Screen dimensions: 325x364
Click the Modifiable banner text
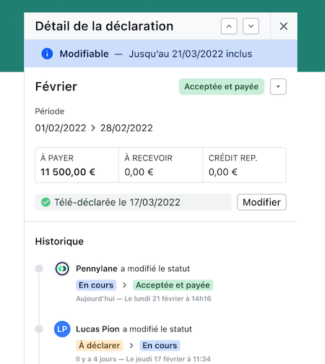pyautogui.click(x=84, y=54)
